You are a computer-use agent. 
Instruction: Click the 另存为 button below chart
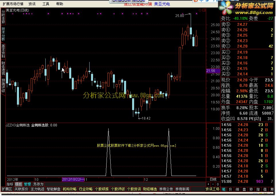click(x=38, y=184)
